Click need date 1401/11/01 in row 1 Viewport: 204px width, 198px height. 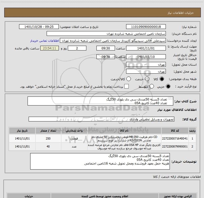click(x=22, y=138)
